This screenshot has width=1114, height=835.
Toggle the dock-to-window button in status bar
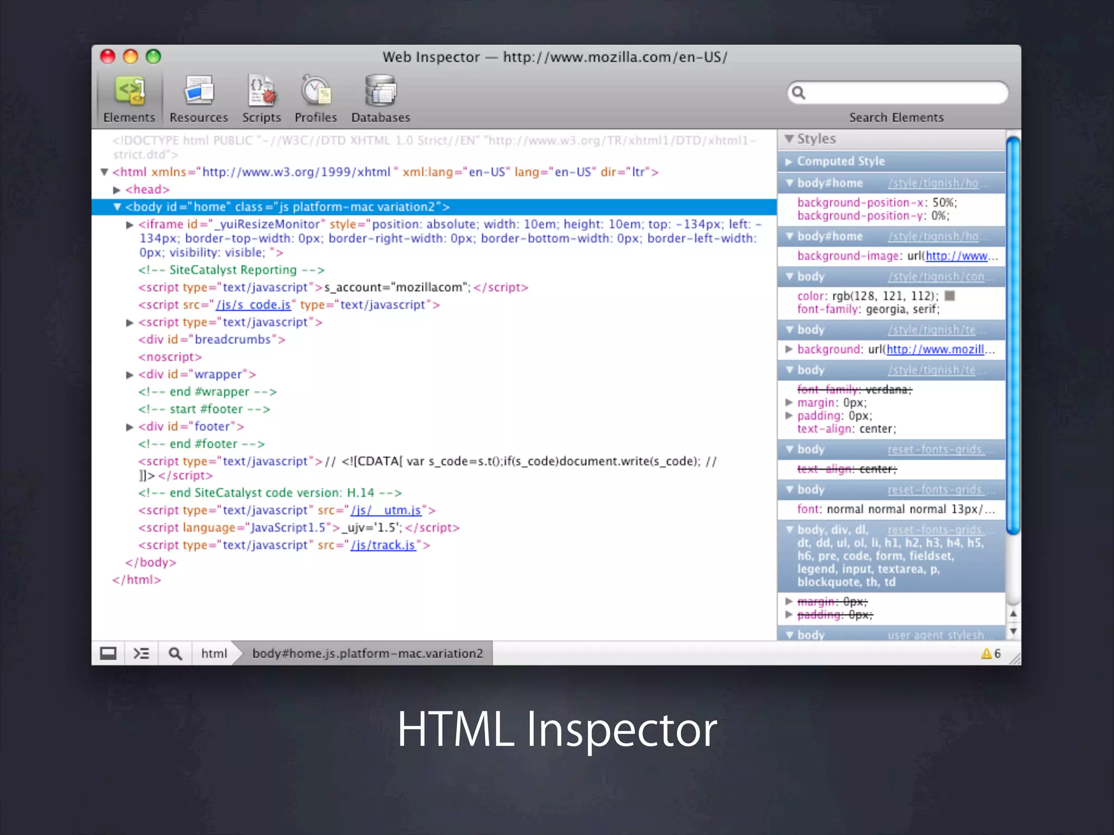[x=108, y=653]
